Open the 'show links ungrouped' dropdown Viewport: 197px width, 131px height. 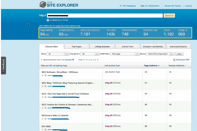point(160,54)
